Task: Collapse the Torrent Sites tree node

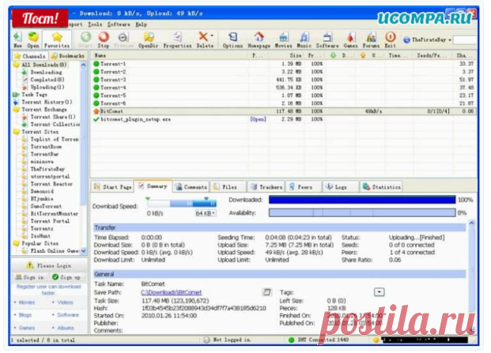Action: click(x=17, y=132)
